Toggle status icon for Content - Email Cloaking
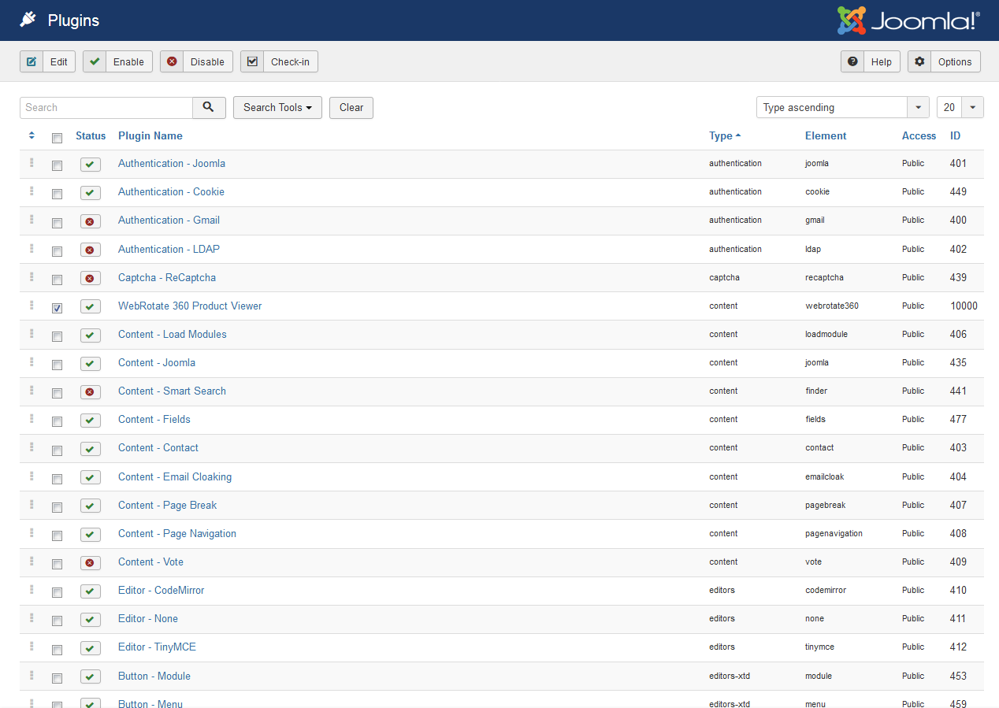The height and width of the screenshot is (708, 999). (x=91, y=477)
